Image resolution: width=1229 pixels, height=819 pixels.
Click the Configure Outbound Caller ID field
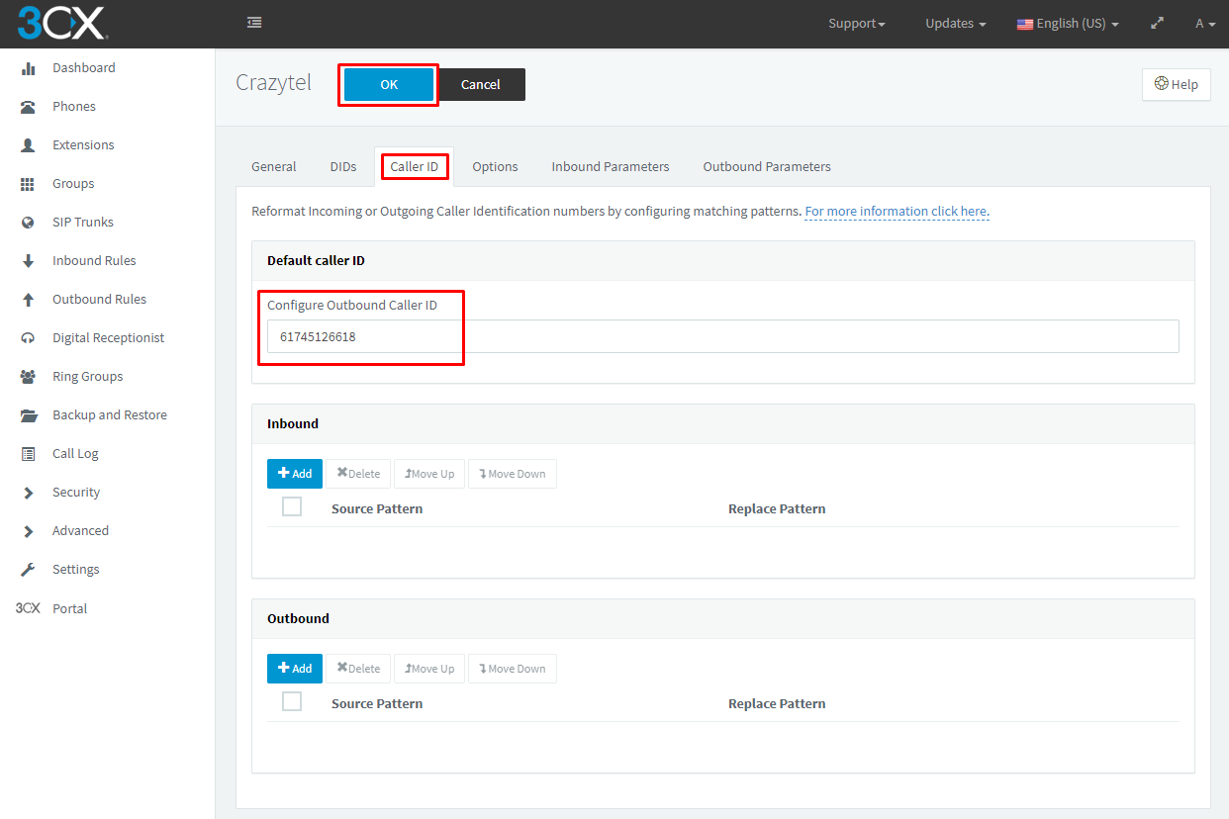click(x=722, y=336)
